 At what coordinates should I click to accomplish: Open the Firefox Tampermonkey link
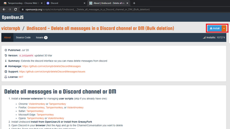point(54,107)
